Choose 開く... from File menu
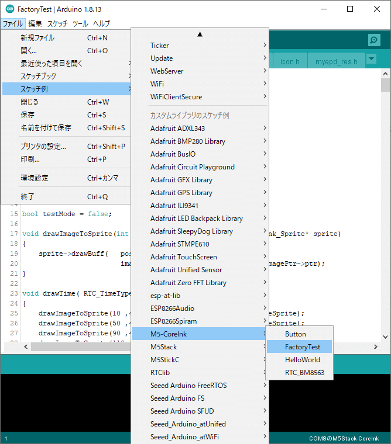The image size is (391, 444). 66,50
